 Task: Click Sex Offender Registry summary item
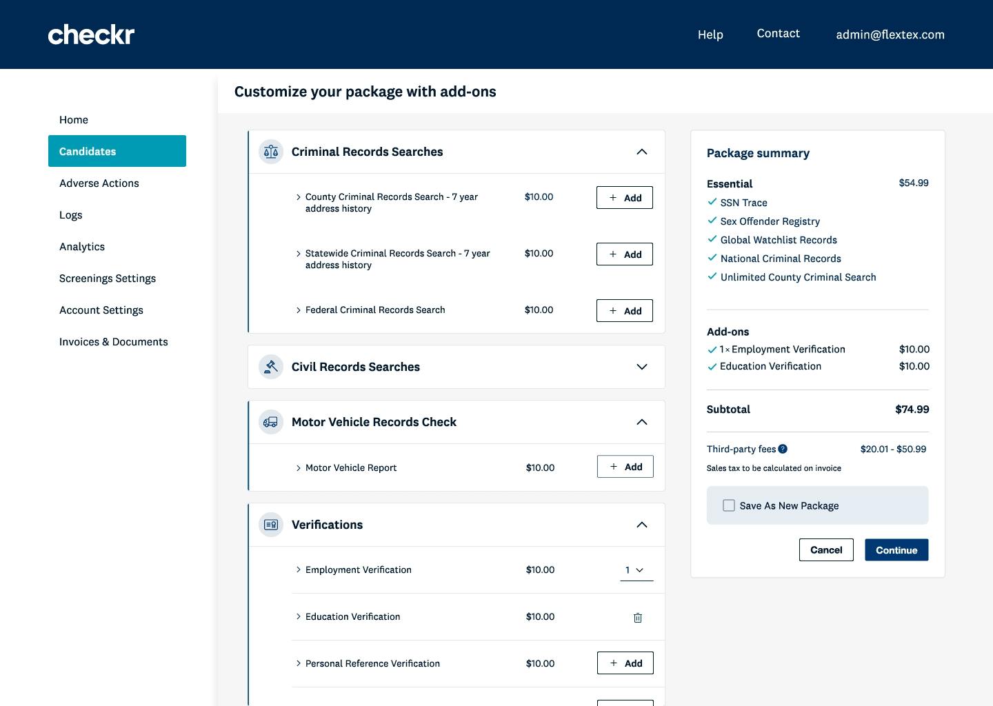coord(770,221)
